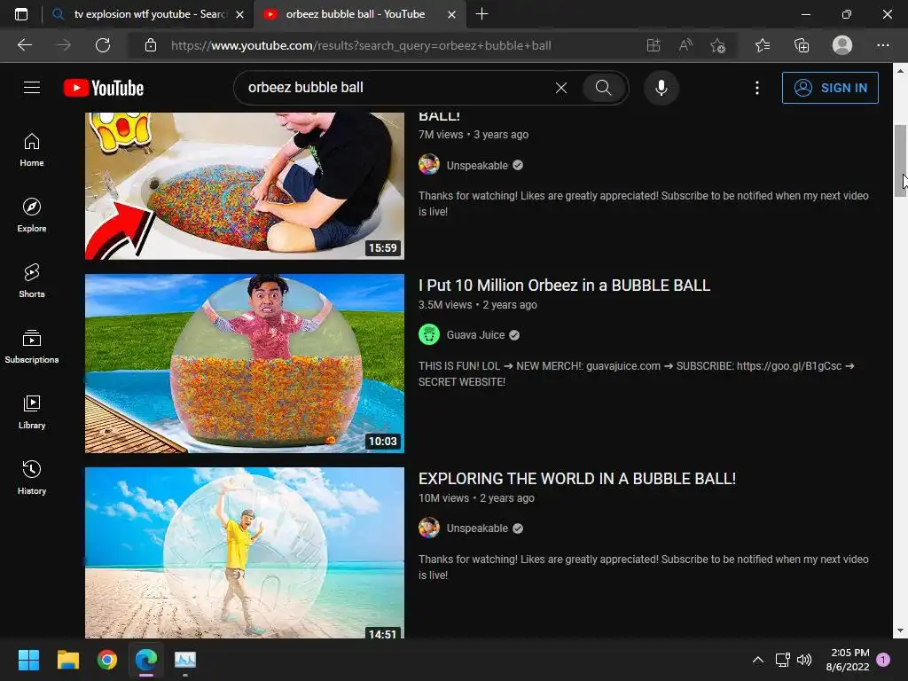
Task: Open History in sidebar
Action: (x=32, y=478)
